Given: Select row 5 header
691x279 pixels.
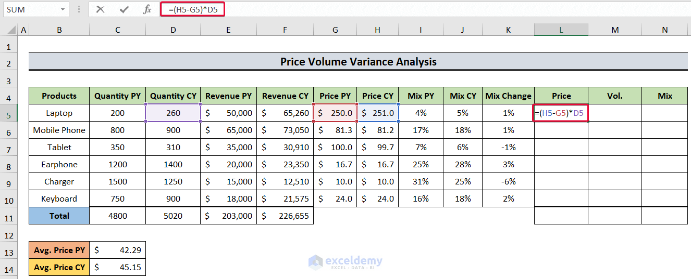Looking at the screenshot, I should [9, 113].
